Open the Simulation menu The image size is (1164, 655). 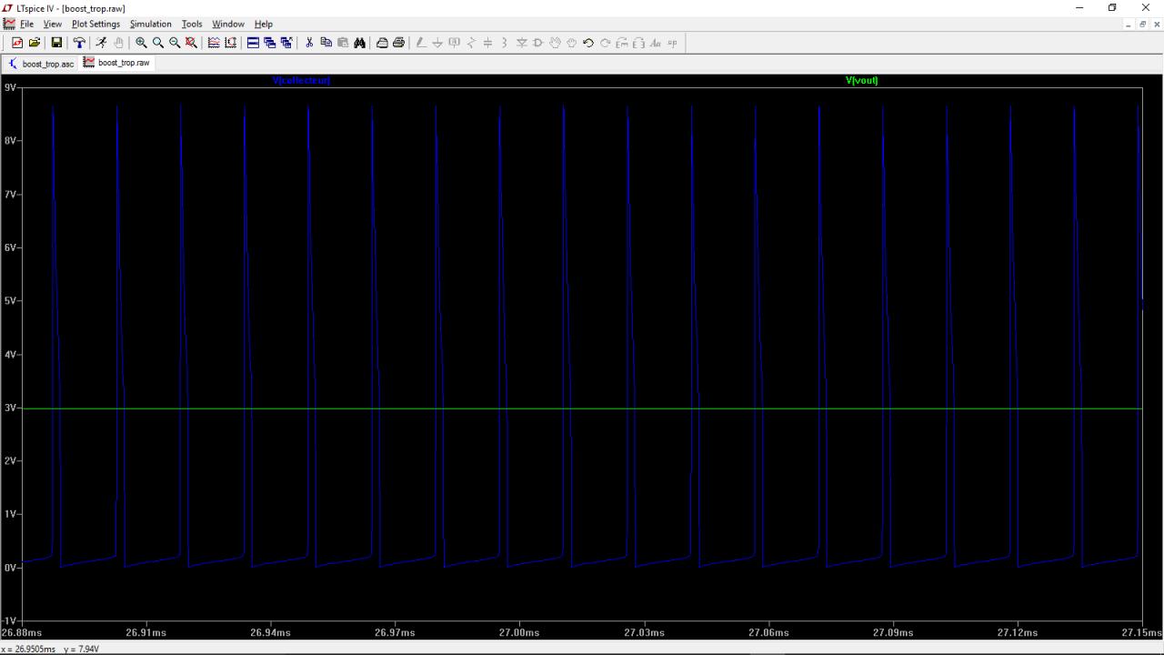150,24
